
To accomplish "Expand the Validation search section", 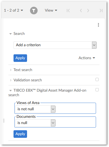I will 11,80.
